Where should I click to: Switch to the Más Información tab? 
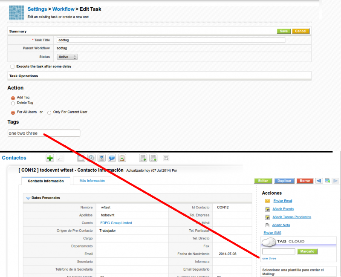[x=92, y=181]
